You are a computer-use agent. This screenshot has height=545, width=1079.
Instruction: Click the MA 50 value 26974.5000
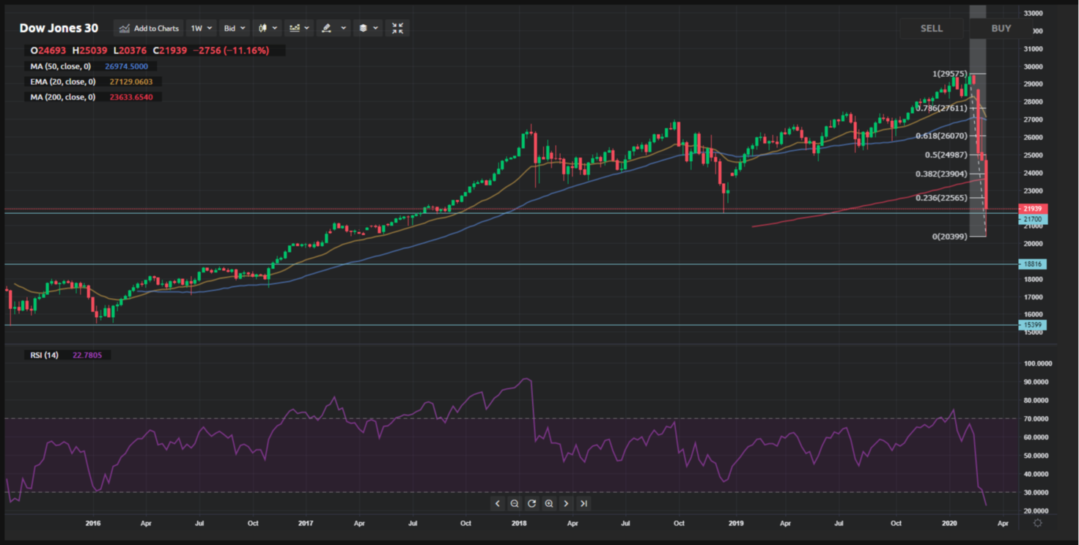tap(126, 67)
